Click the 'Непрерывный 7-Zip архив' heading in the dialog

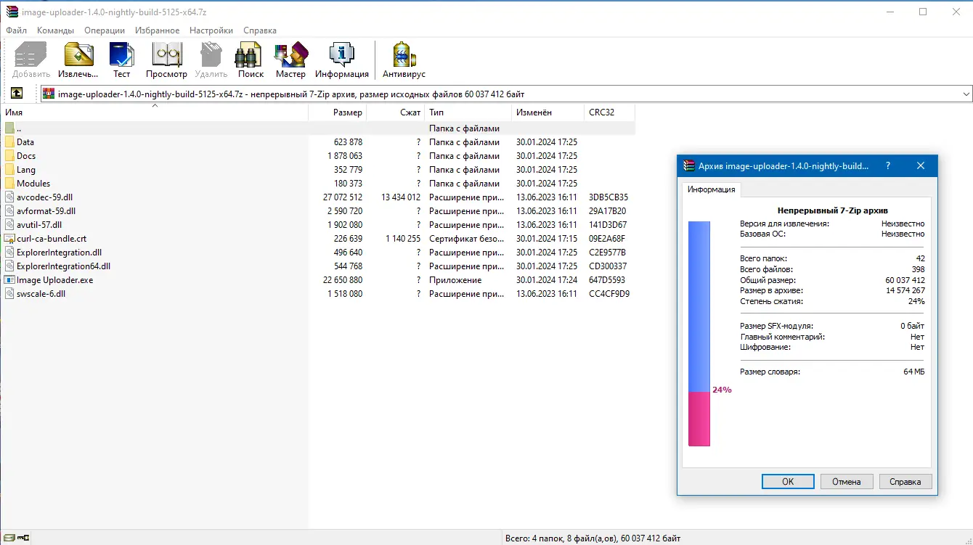(x=832, y=210)
